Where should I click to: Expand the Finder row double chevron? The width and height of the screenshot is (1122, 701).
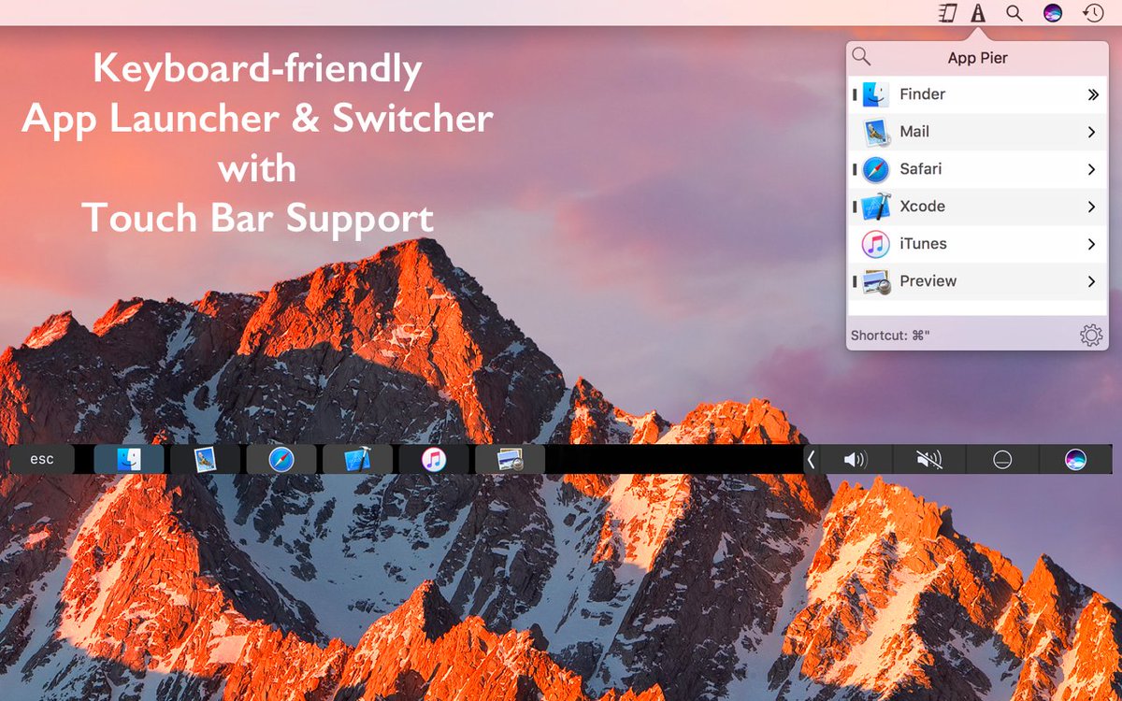[1092, 94]
